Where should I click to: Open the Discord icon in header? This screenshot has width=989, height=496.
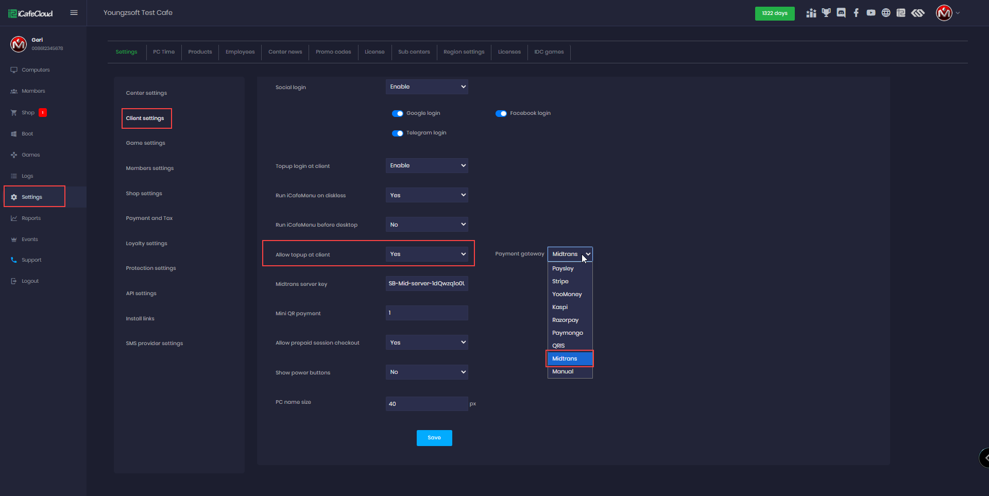pos(841,13)
